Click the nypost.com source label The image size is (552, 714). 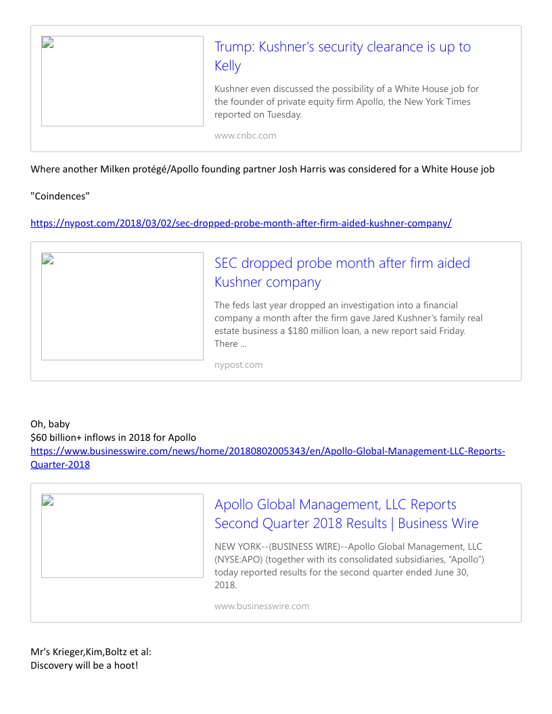pos(238,364)
